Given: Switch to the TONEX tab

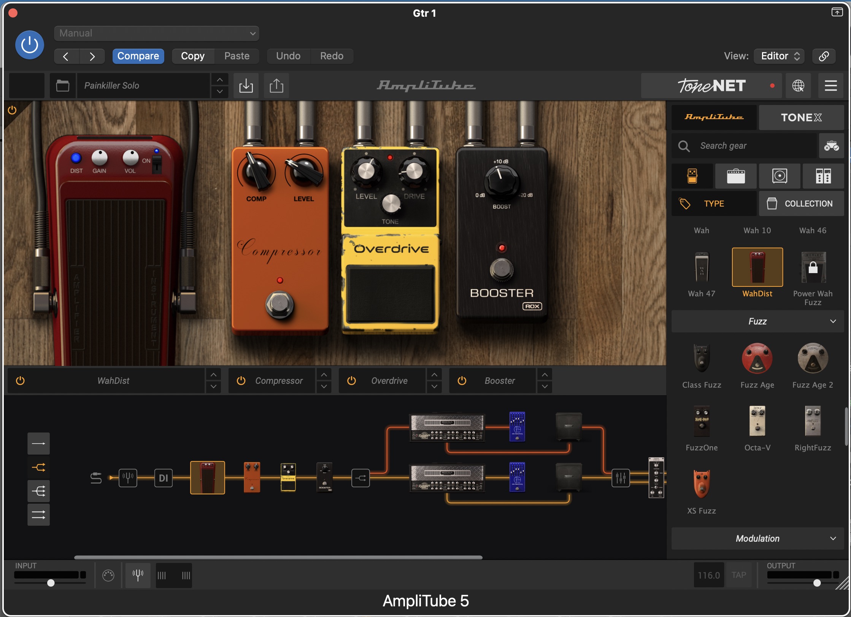Looking at the screenshot, I should (x=801, y=118).
